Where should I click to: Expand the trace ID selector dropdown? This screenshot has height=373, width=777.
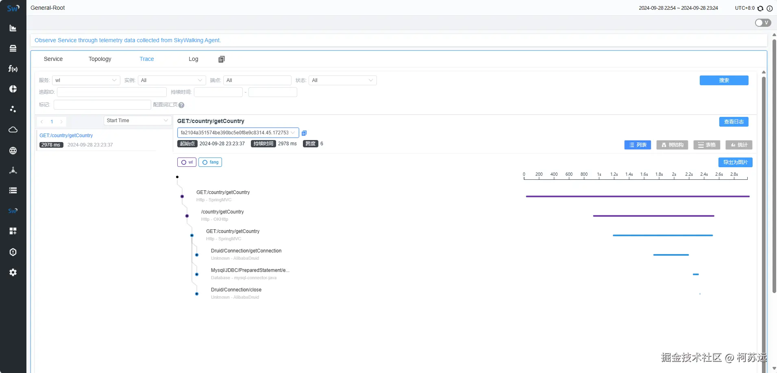click(x=238, y=133)
